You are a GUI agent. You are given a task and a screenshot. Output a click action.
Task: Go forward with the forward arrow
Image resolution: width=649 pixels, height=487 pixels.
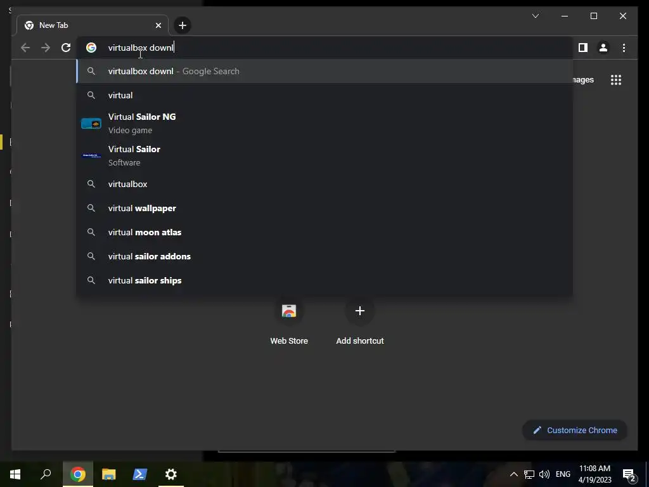46,48
